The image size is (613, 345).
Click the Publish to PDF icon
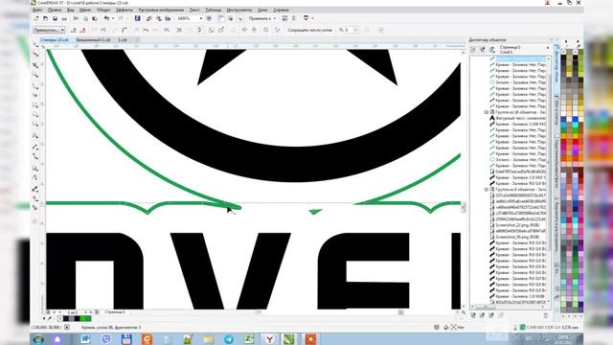[168, 18]
